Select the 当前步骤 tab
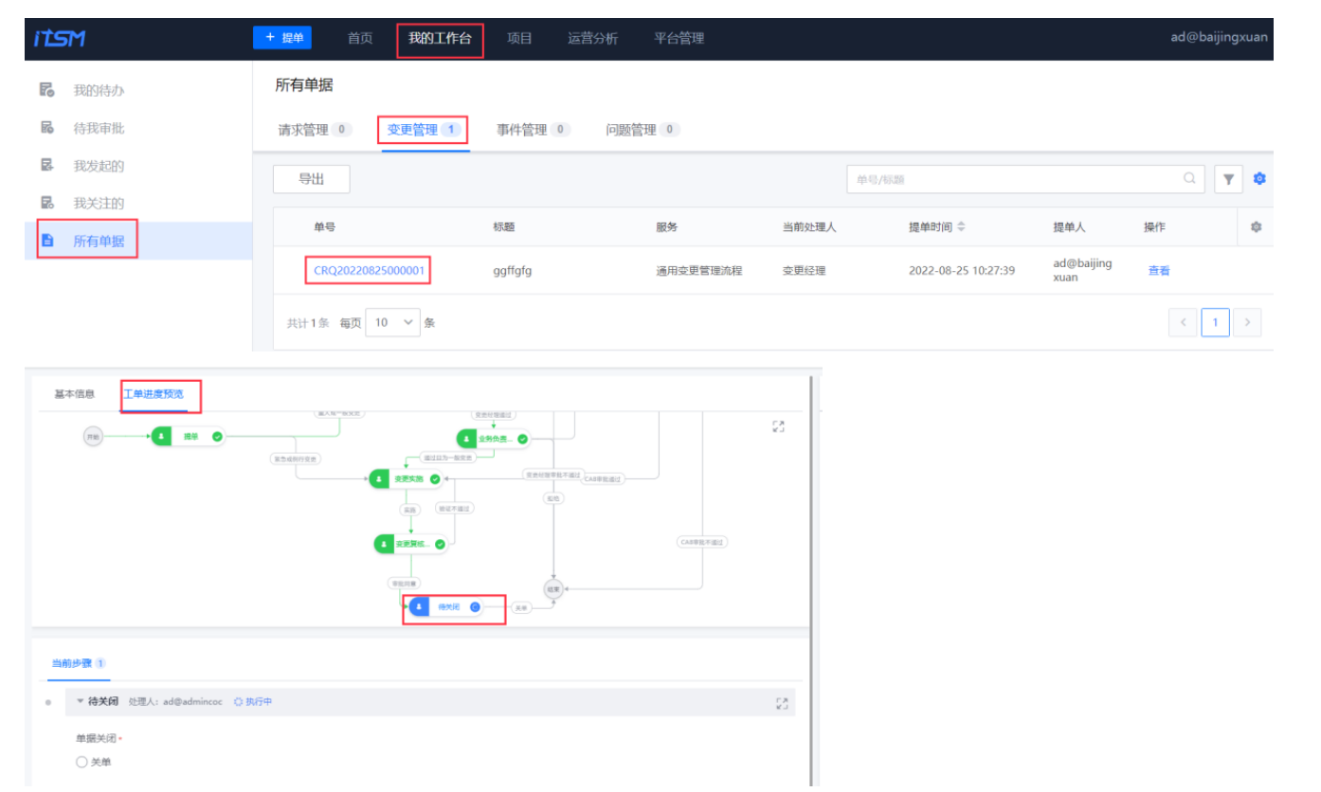1321x792 pixels. (79, 663)
